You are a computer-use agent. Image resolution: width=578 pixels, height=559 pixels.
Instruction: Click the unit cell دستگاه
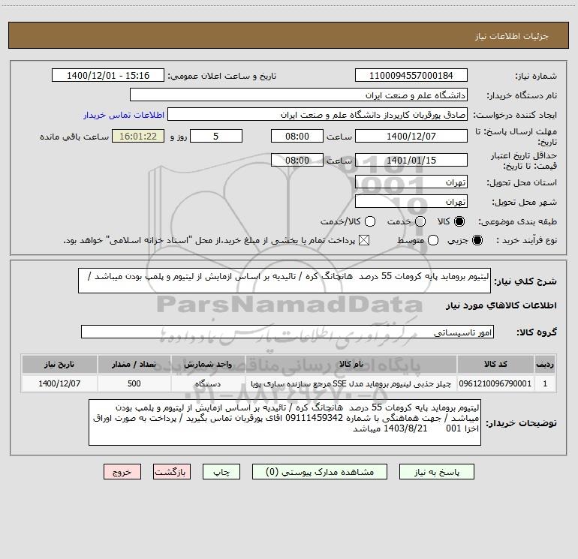coord(208,383)
